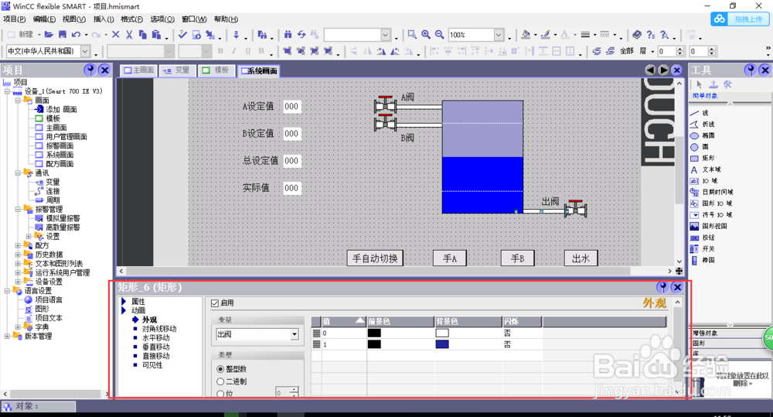Increase the bit number stepper value
The image size is (773, 417).
pos(294,390)
